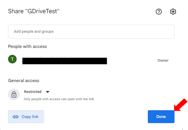Click the Owner role label
The height and width of the screenshot is (130, 188).
point(163,61)
